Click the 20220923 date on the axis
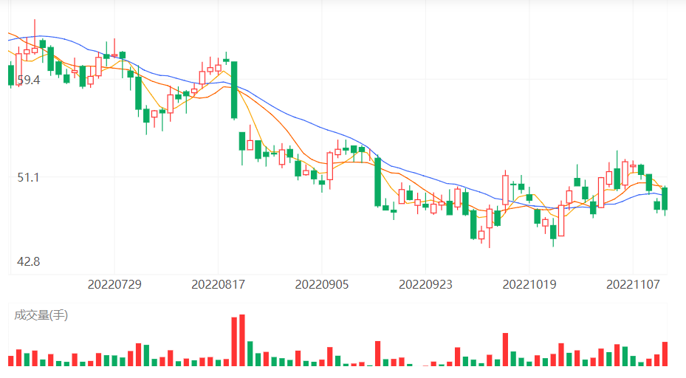The image size is (686, 378). point(425,283)
